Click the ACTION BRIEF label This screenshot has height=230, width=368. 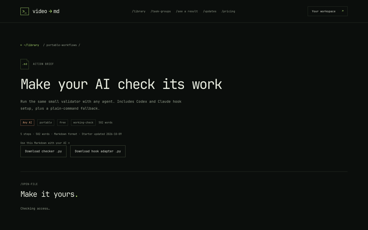click(x=43, y=64)
